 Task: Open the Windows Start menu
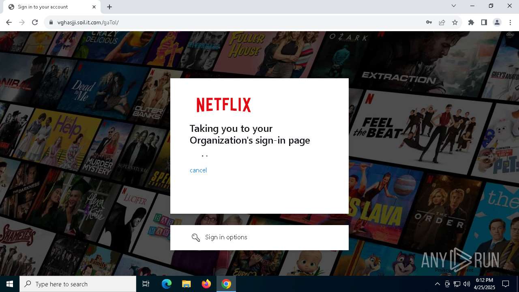click(10, 284)
